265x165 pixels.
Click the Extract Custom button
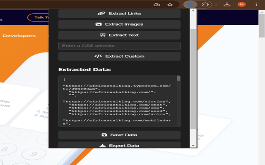tap(119, 56)
